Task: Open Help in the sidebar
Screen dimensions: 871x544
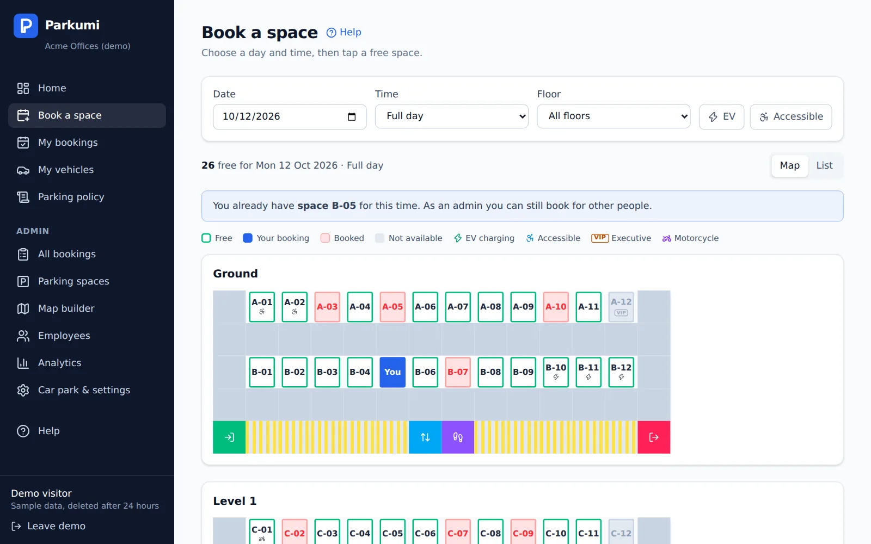Action: [87, 431]
